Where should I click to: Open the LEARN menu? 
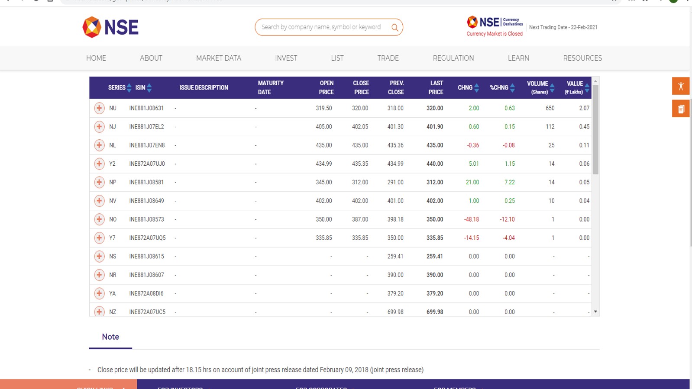518,58
